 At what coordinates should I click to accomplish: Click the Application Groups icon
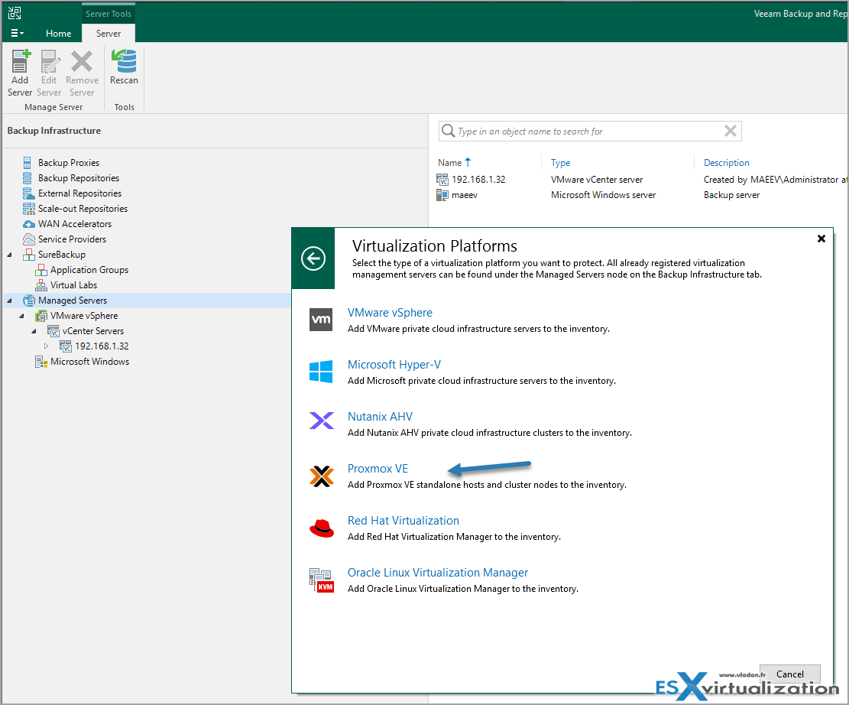coord(41,270)
